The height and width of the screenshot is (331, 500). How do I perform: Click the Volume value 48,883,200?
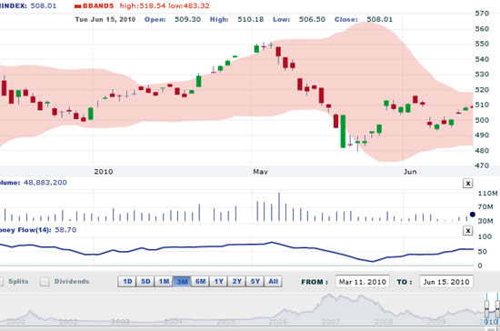coord(45,183)
